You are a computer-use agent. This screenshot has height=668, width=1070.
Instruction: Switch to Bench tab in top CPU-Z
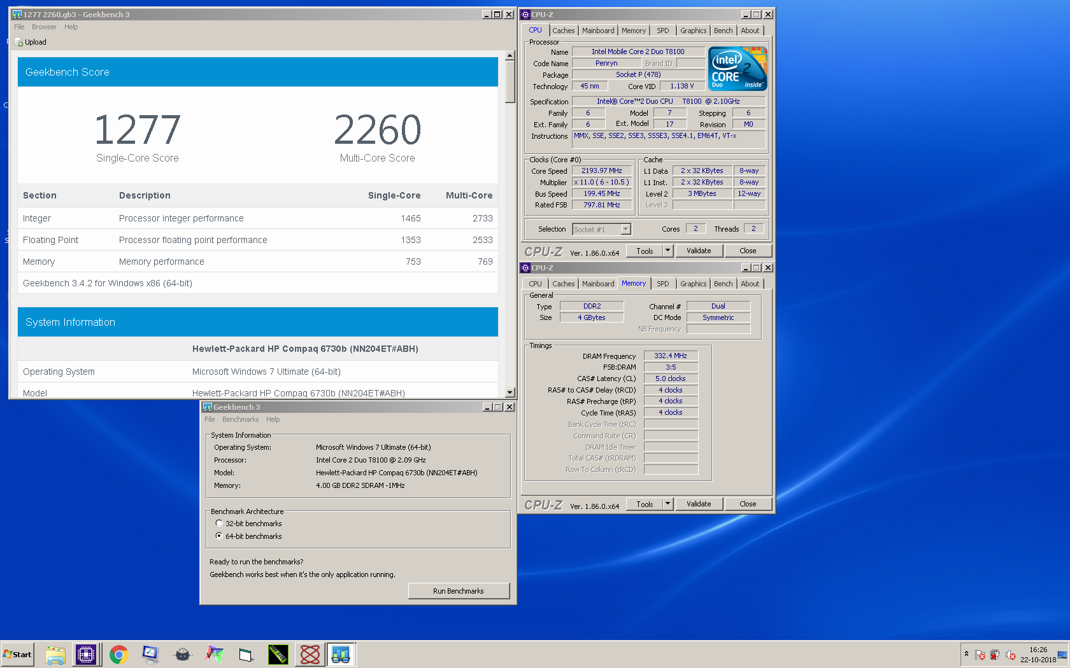[x=723, y=31]
